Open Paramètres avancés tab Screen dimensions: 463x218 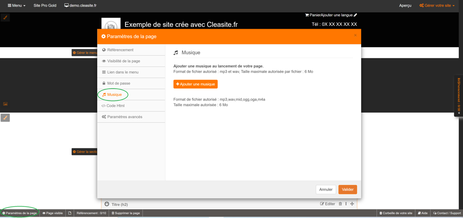tap(125, 117)
